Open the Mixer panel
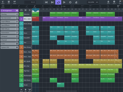This screenshot has width=123, height=92. click(x=15, y=2)
